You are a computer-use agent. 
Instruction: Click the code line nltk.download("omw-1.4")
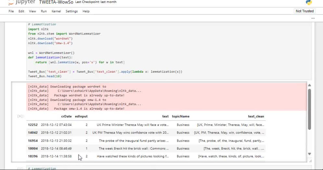coord(50,43)
